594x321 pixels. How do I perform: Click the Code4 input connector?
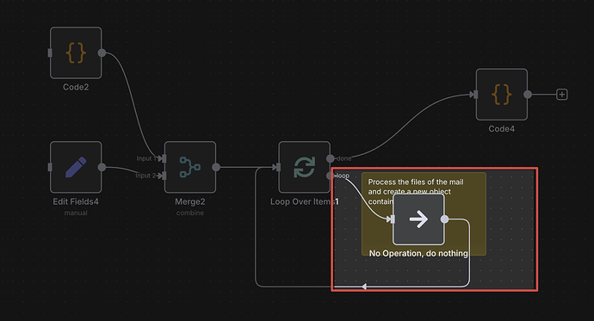point(474,95)
